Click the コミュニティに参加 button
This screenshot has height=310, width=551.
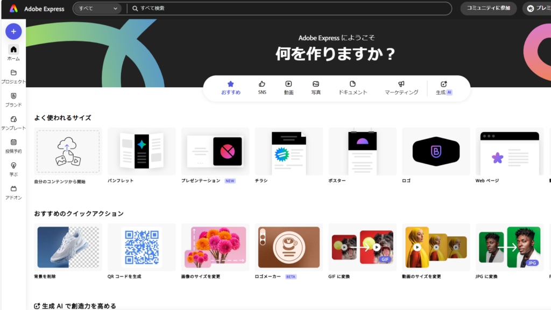pyautogui.click(x=488, y=9)
